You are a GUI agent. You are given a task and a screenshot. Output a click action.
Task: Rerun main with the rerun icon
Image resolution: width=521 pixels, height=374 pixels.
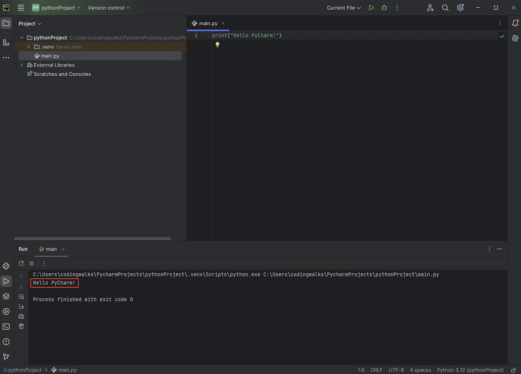[x=22, y=264]
